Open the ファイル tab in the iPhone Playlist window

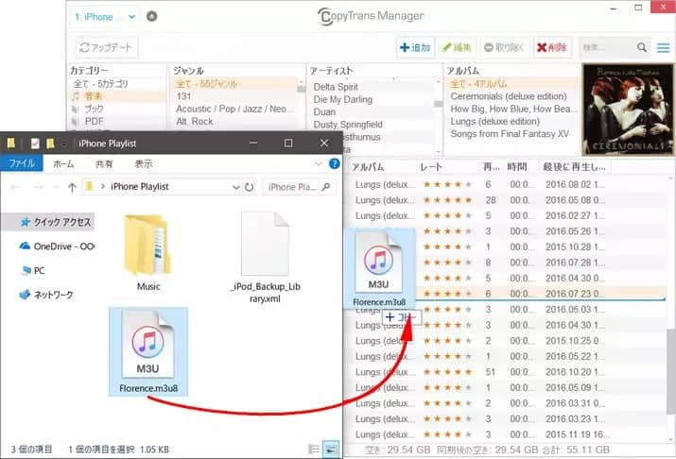pyautogui.click(x=22, y=163)
